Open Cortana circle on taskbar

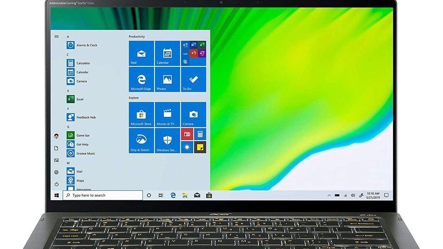(149, 196)
